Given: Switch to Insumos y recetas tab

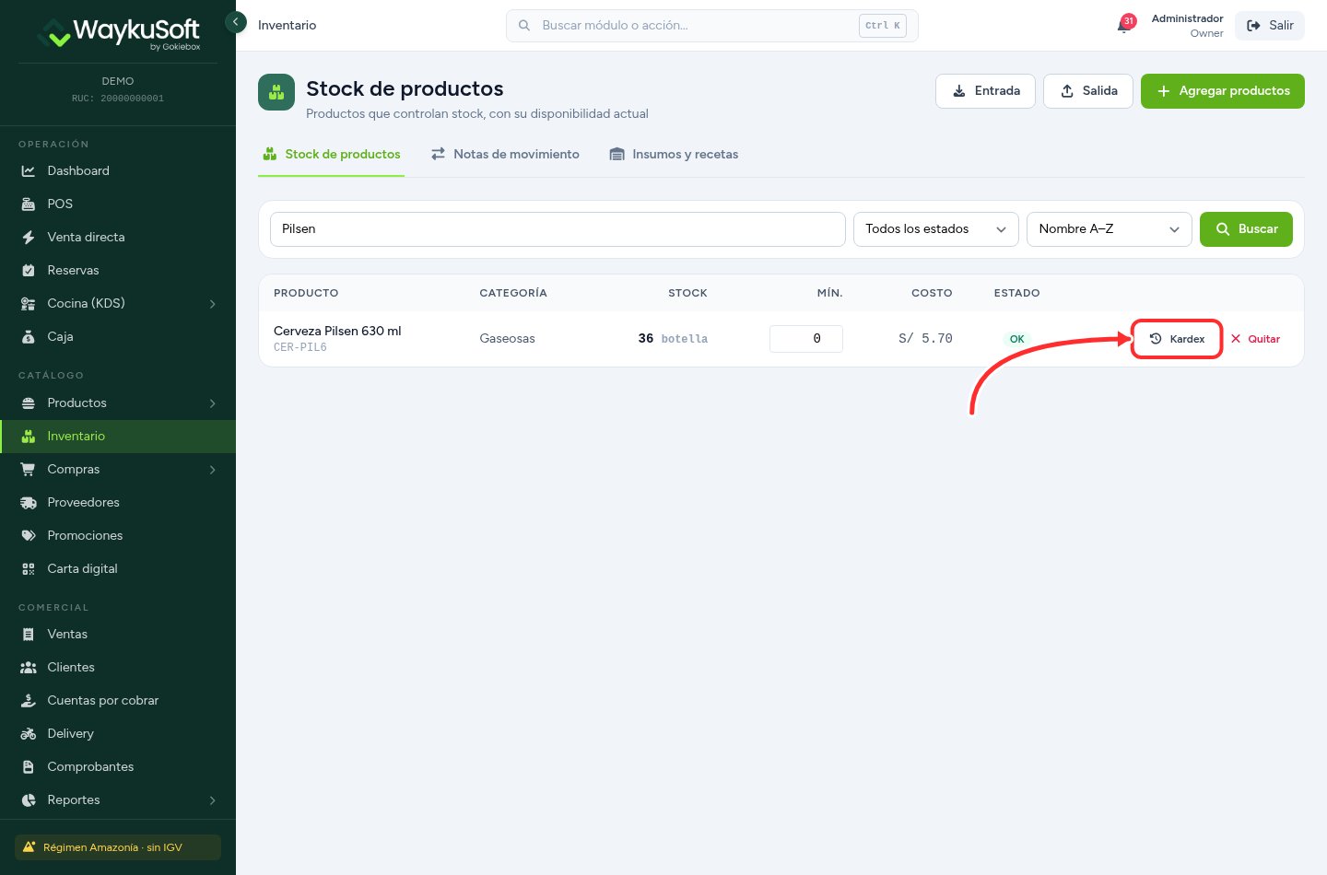Looking at the screenshot, I should 674,154.
